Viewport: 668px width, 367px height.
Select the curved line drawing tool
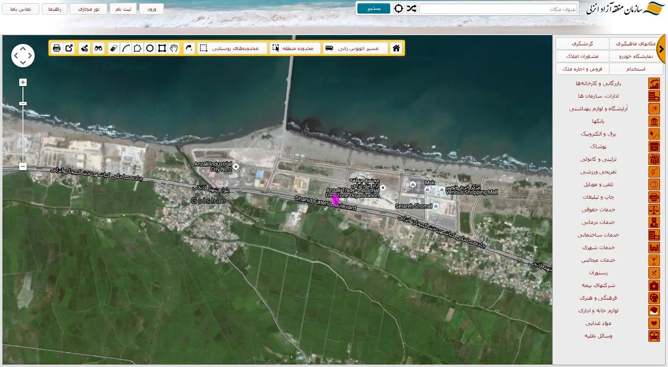(x=126, y=48)
